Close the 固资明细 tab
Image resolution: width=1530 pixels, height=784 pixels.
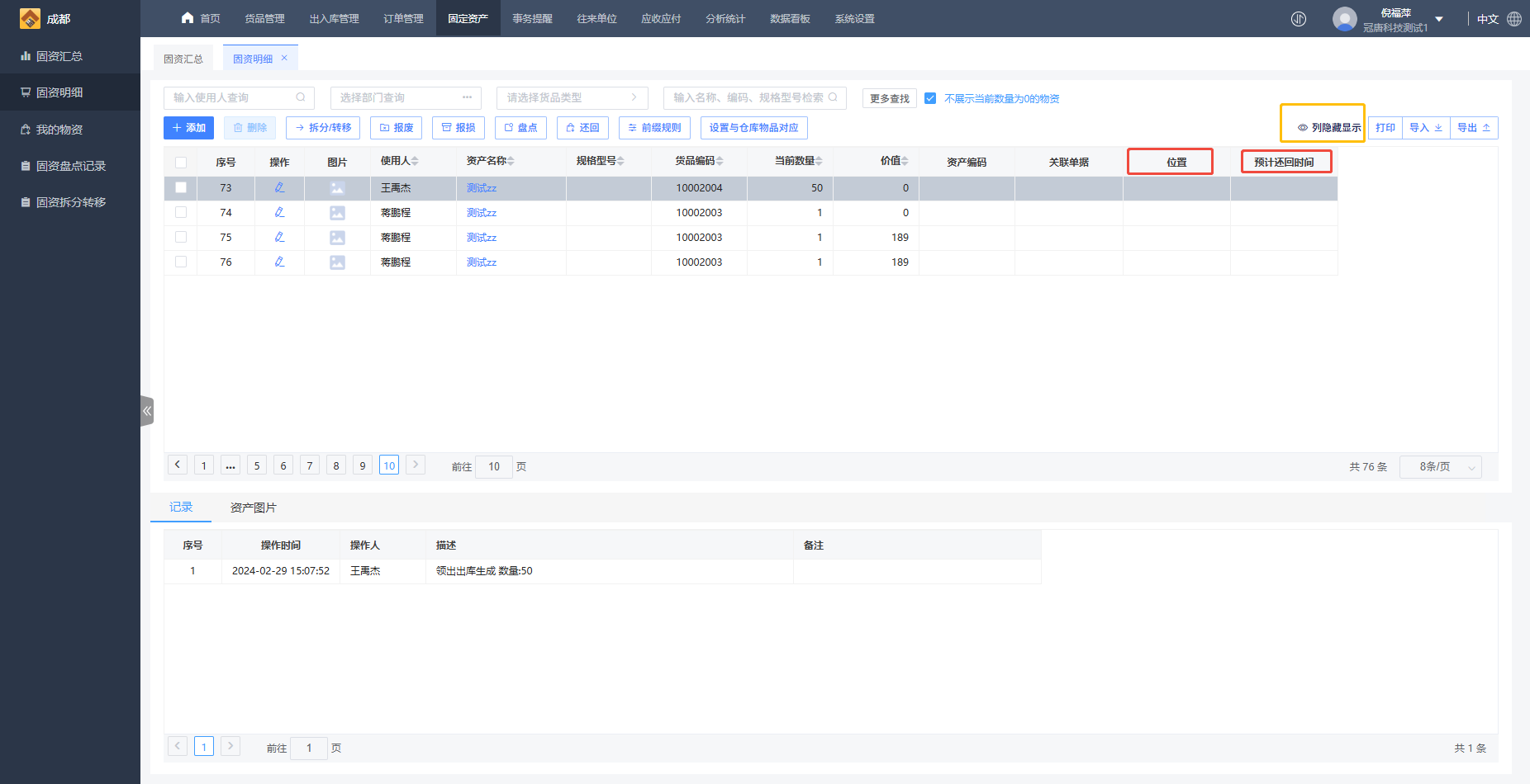(284, 58)
